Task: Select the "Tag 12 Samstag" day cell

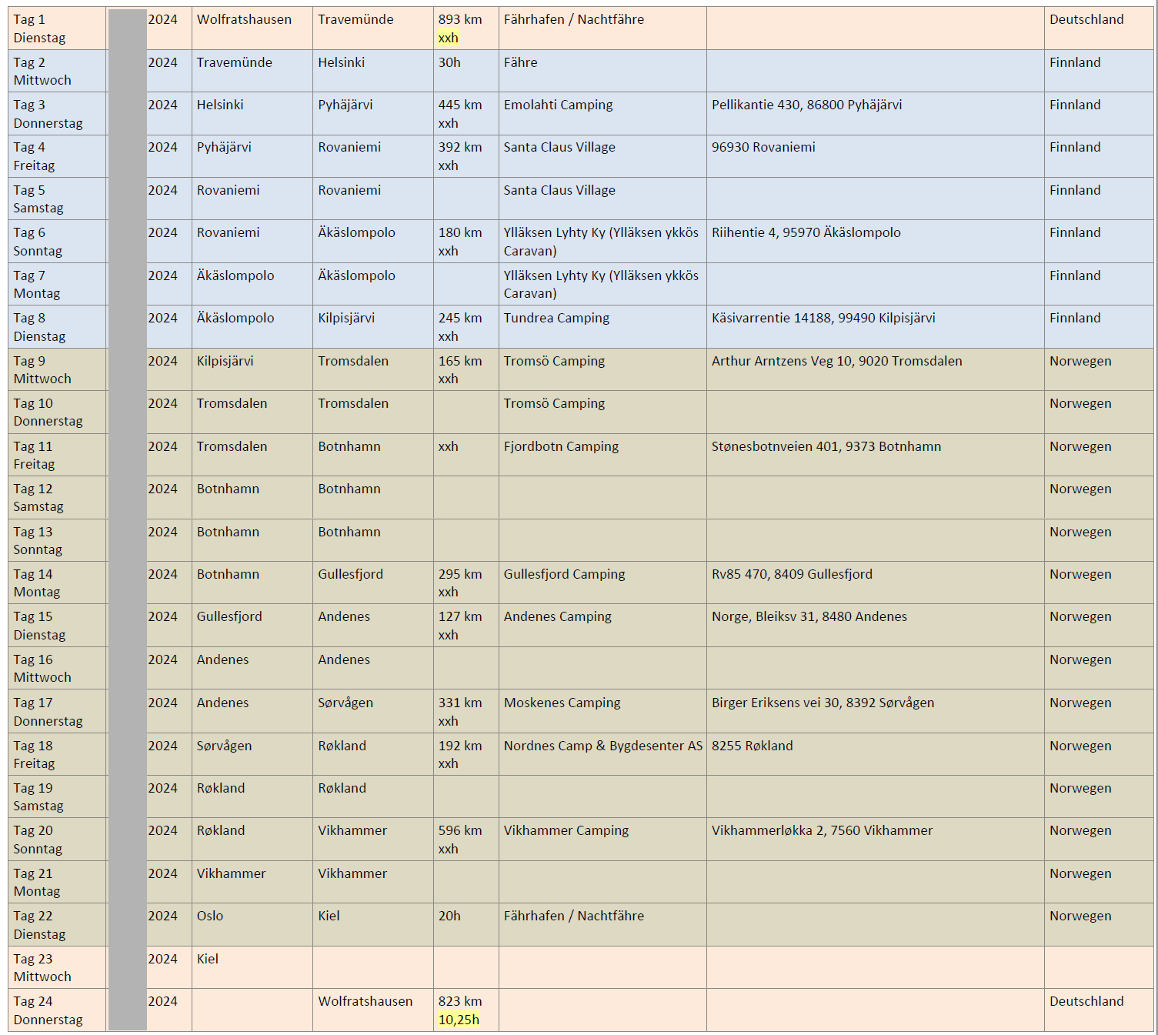Action: tap(38, 498)
